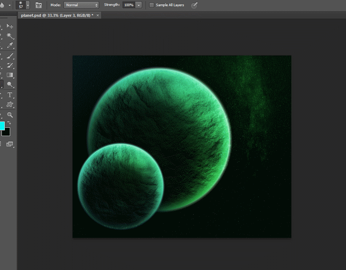The image size is (346, 270).
Task: Toggle tablet pressure controls strength icon
Action: point(195,5)
